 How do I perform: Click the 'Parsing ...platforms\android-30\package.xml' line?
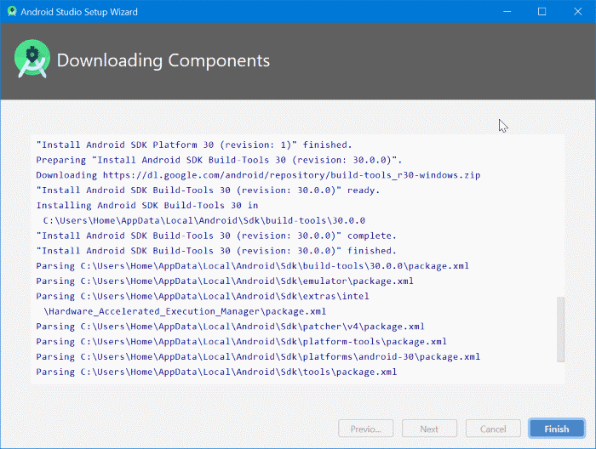[x=258, y=357]
